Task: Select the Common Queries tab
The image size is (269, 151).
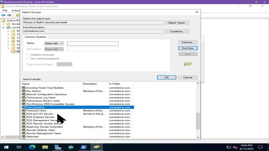Action: tap(35, 37)
